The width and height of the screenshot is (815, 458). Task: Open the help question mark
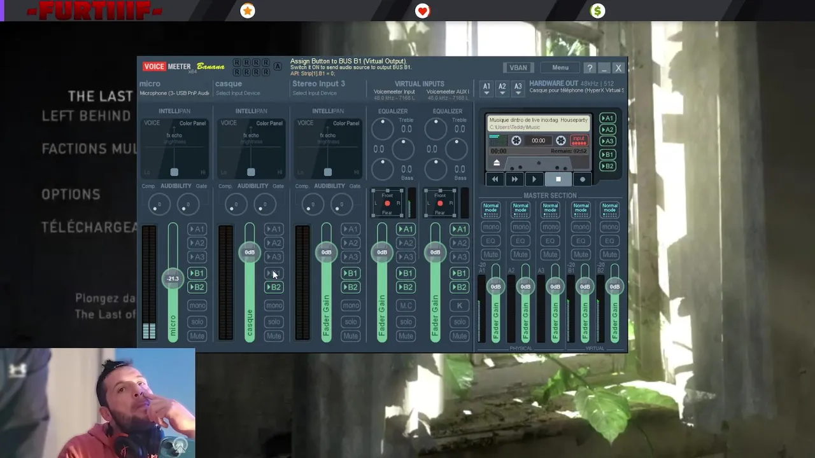pyautogui.click(x=590, y=68)
